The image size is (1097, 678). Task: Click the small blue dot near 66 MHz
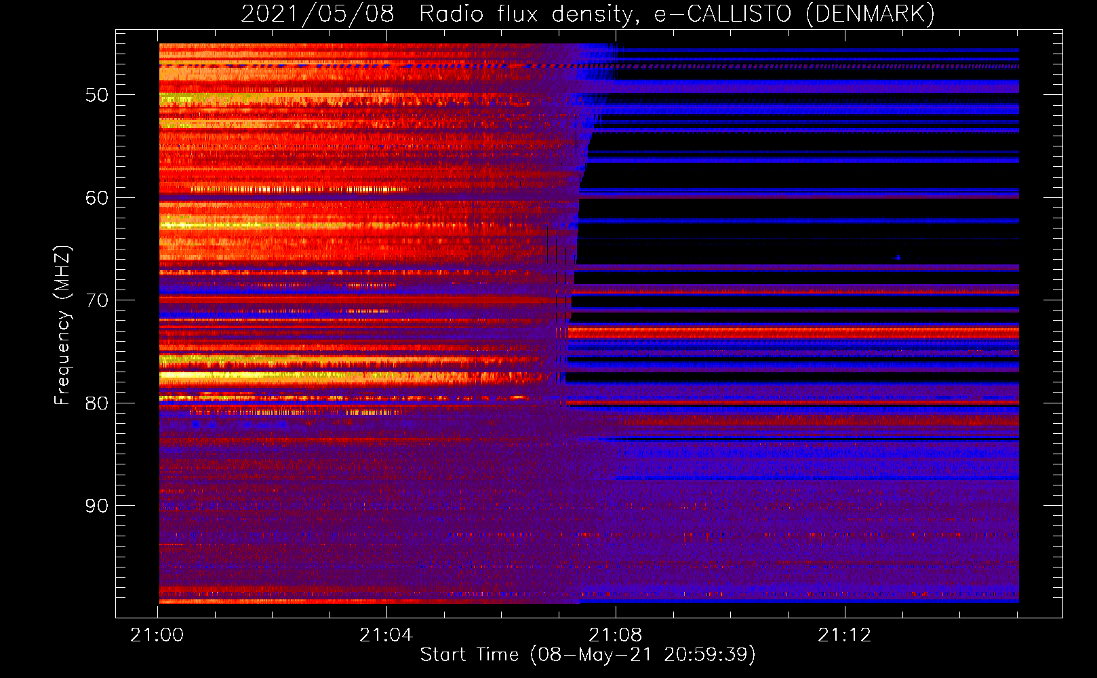(x=898, y=257)
